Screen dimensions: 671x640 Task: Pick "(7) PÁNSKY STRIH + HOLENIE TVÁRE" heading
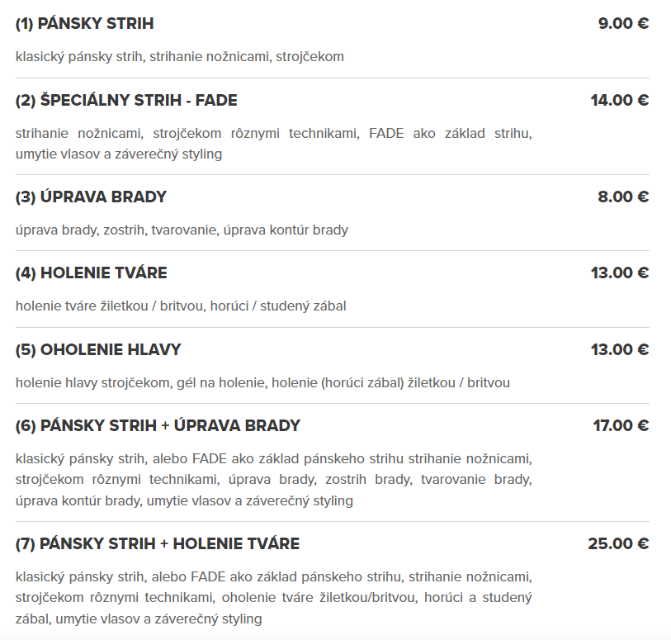point(158,544)
